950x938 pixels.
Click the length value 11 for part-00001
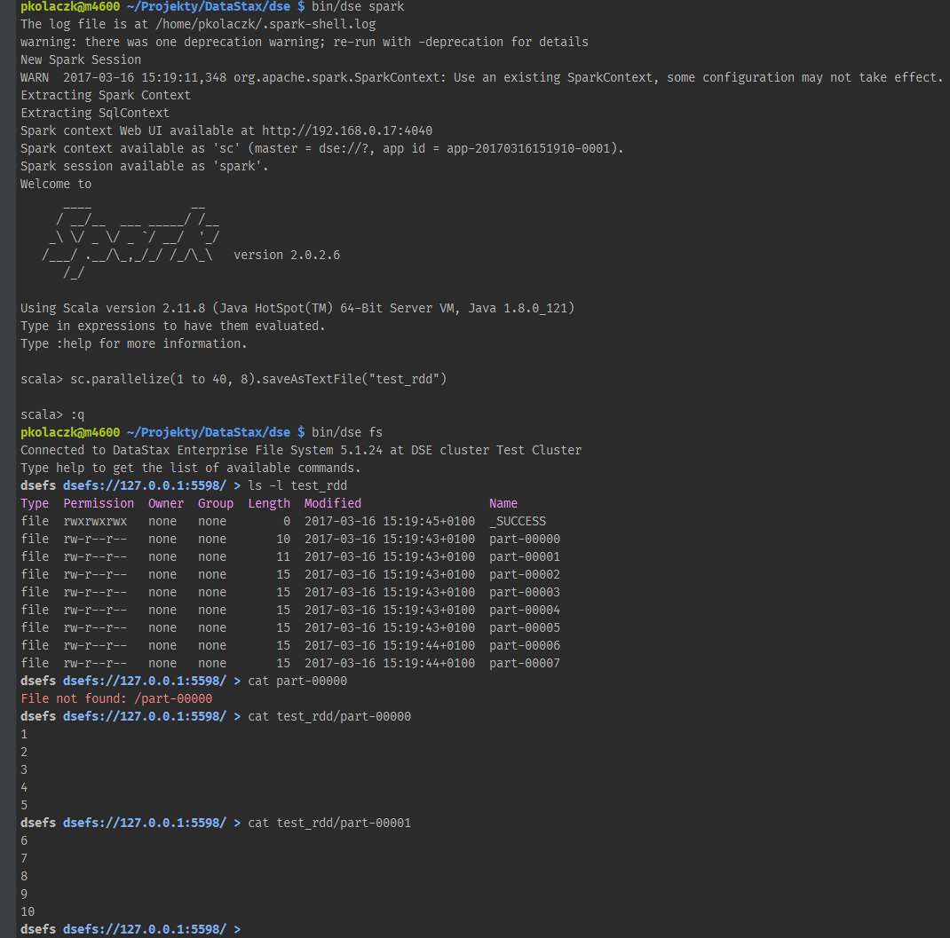(283, 556)
